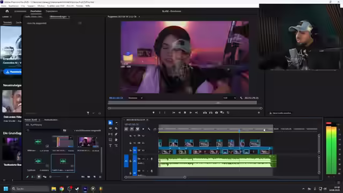343x193 pixels.
Task: Click the Program Monitor timecode
Action: [x=116, y=98]
